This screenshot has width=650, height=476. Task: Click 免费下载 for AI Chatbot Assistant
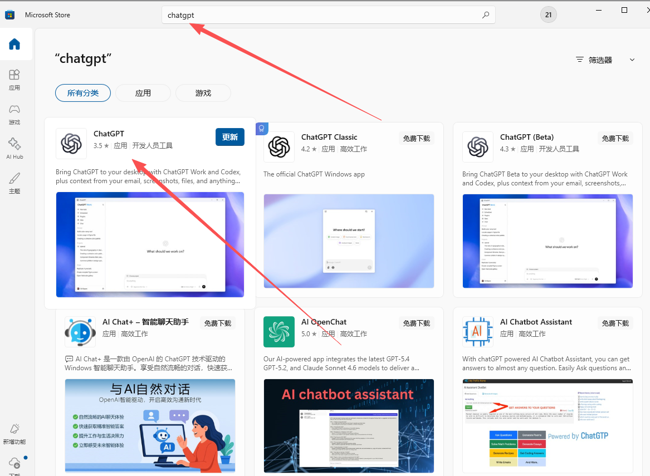[615, 323]
